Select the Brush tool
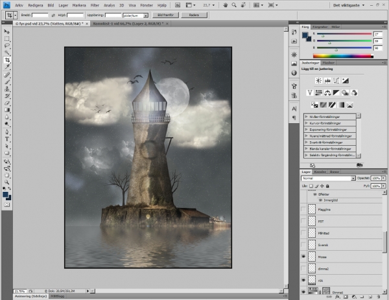 [6, 82]
